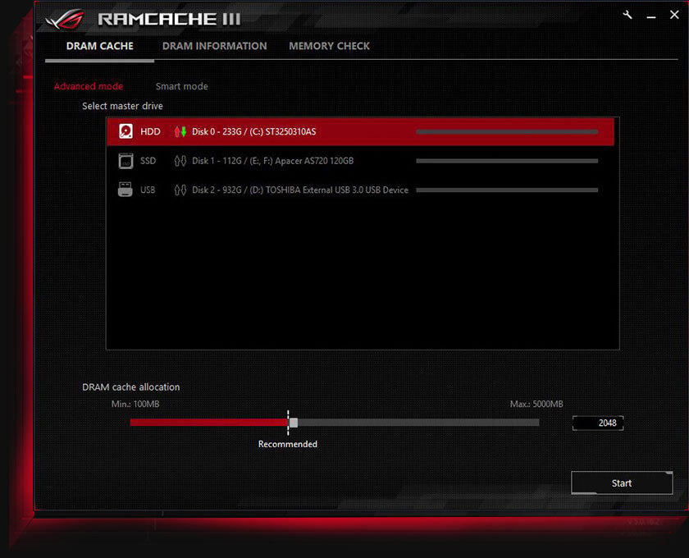Choose Disk 1 Apacer AS720 120GB
Image resolution: width=689 pixels, height=558 pixels.
360,161
